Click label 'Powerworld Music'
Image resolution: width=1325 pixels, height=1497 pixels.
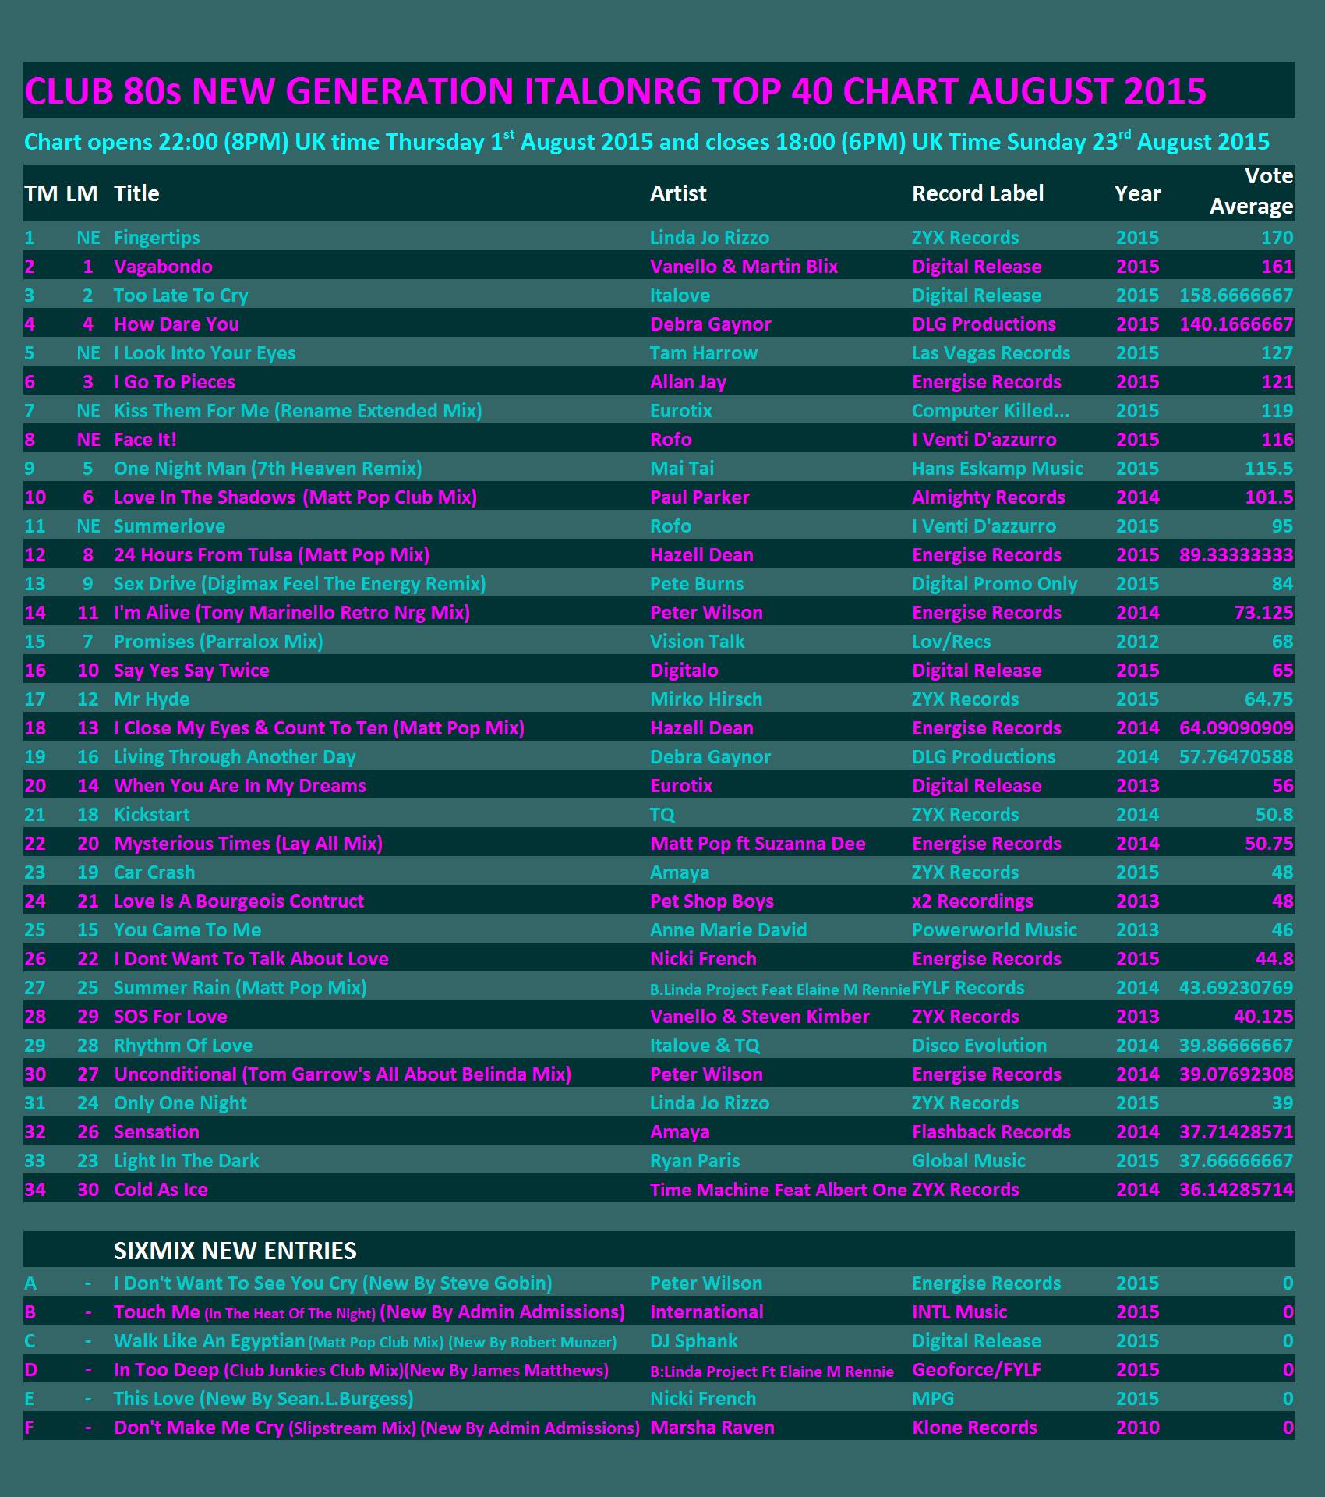[x=994, y=930]
